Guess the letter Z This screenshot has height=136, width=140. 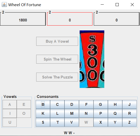coord(129,122)
